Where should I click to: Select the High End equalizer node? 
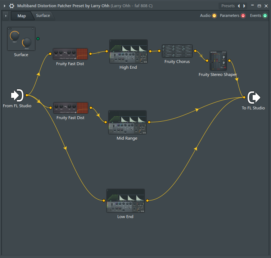point(128,51)
